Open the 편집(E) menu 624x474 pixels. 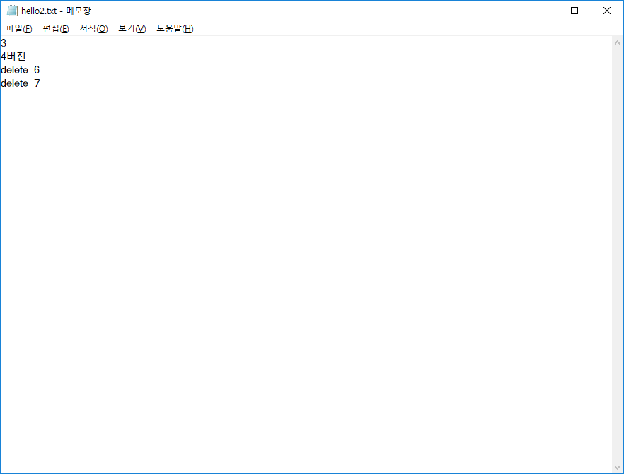pos(56,28)
